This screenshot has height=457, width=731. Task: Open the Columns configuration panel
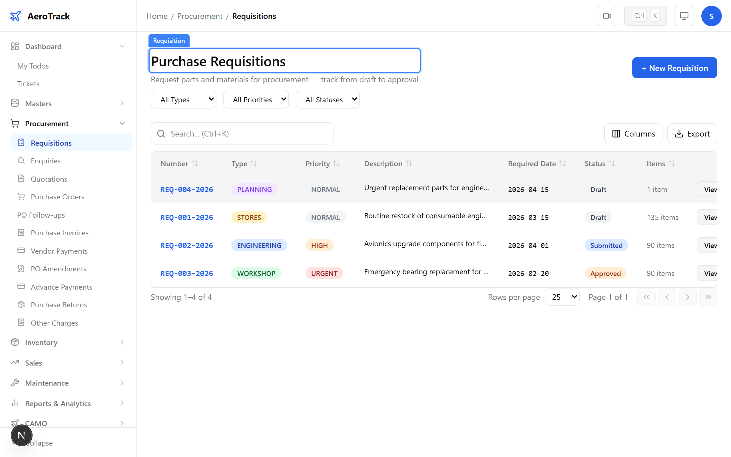[633, 133]
